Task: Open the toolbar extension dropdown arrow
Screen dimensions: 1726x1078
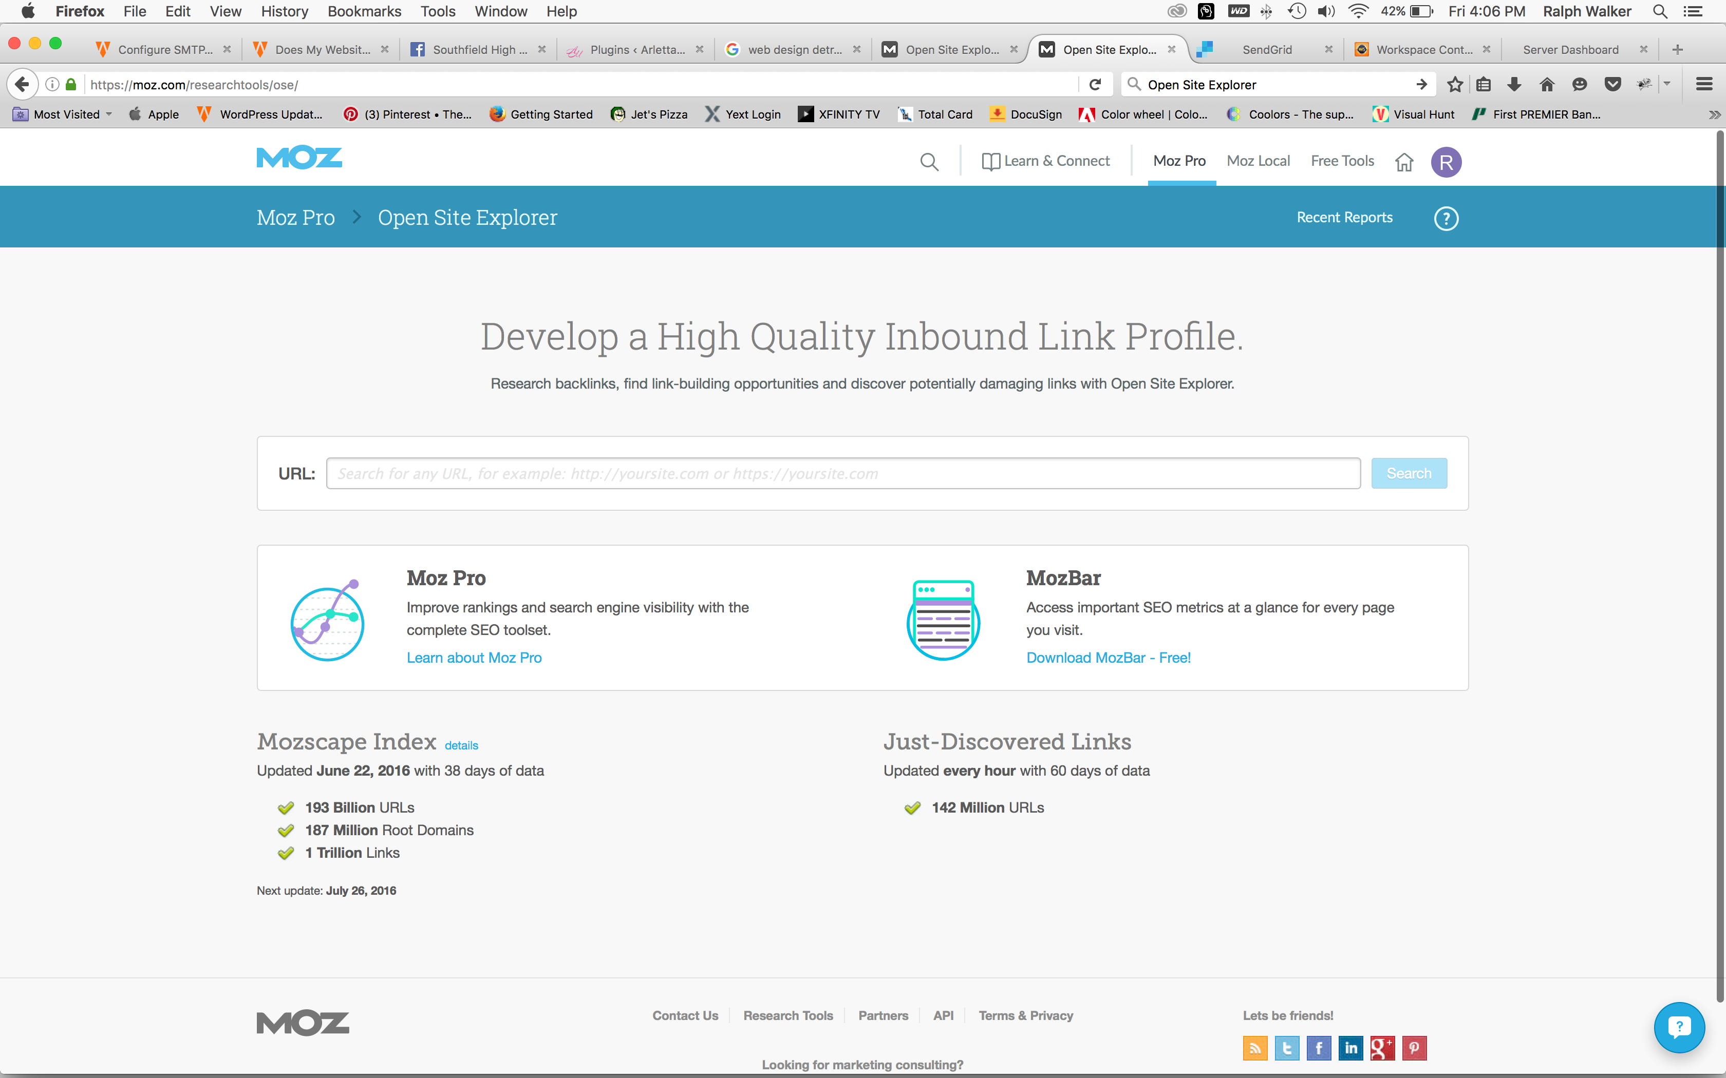Action: (1667, 84)
